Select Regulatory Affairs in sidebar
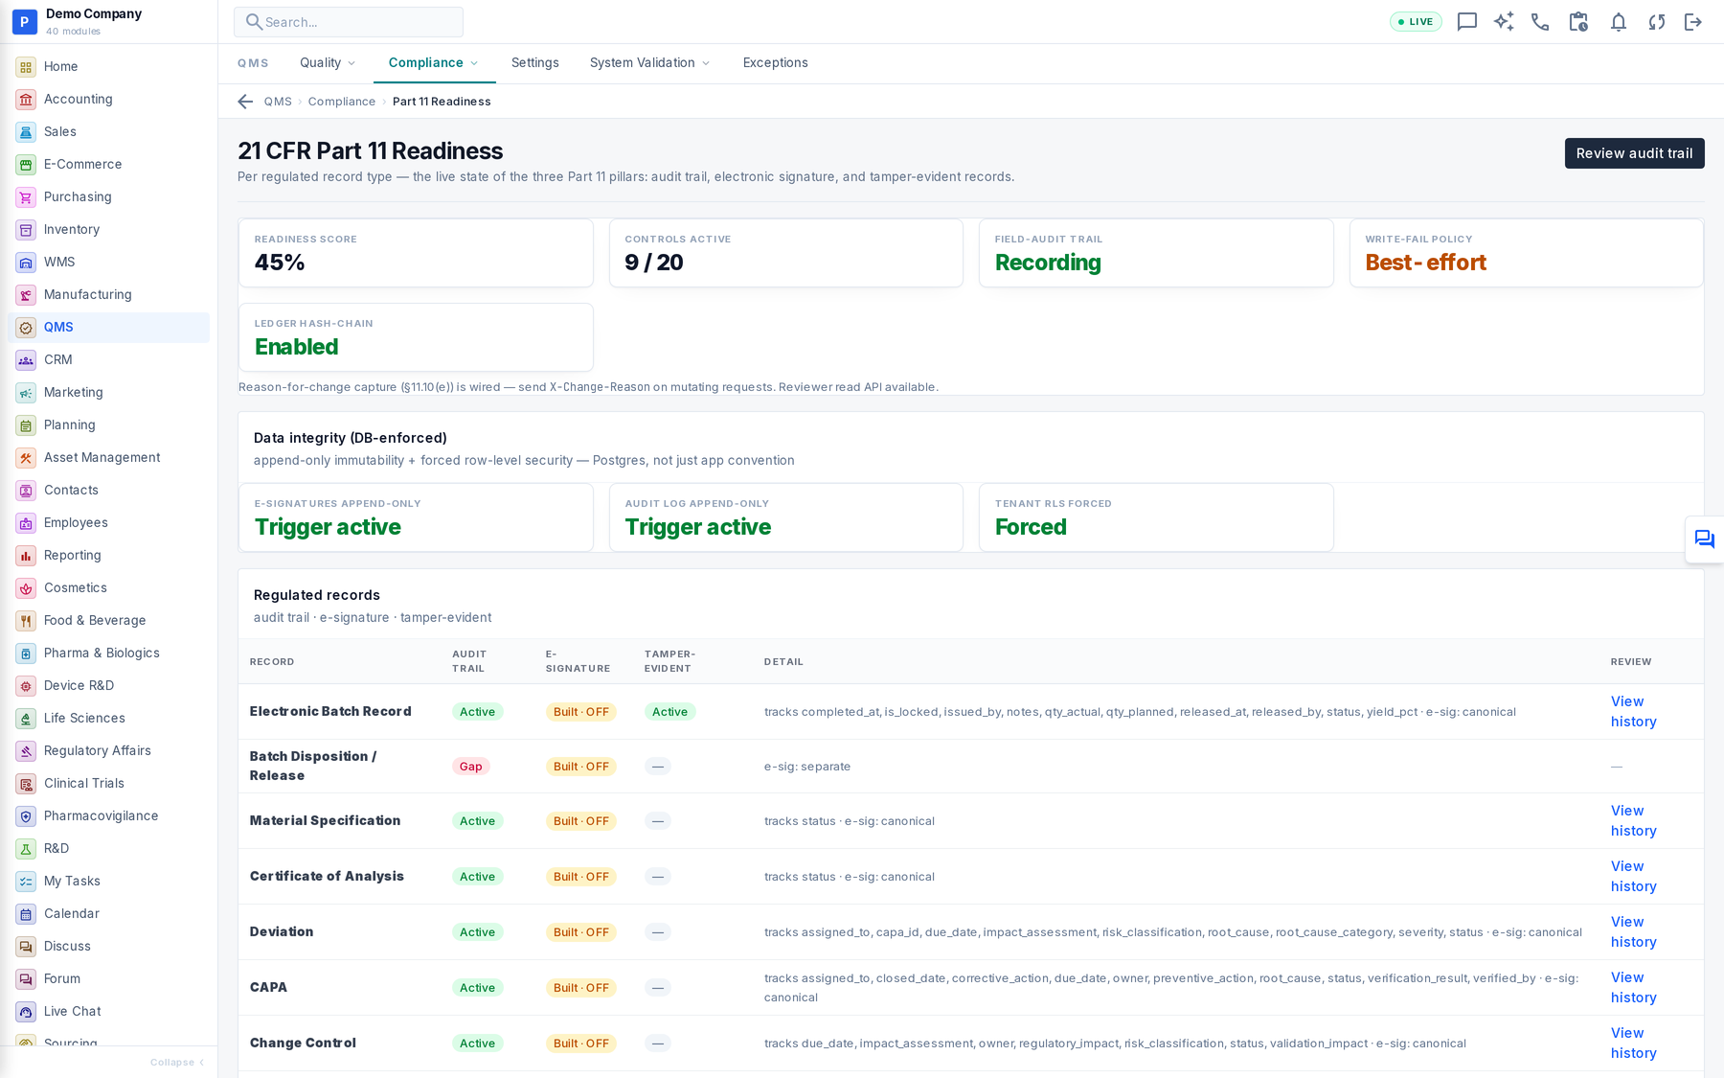This screenshot has height=1078, width=1724. point(109,751)
